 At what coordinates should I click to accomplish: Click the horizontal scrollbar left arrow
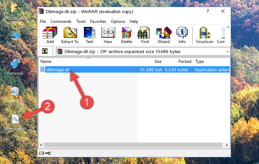coord(41,145)
